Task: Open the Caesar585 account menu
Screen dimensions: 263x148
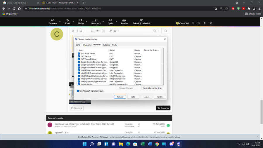Action: click(x=182, y=23)
